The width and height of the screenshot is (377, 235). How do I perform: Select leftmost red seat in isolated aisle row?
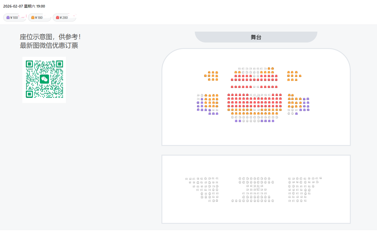[x=232, y=87]
